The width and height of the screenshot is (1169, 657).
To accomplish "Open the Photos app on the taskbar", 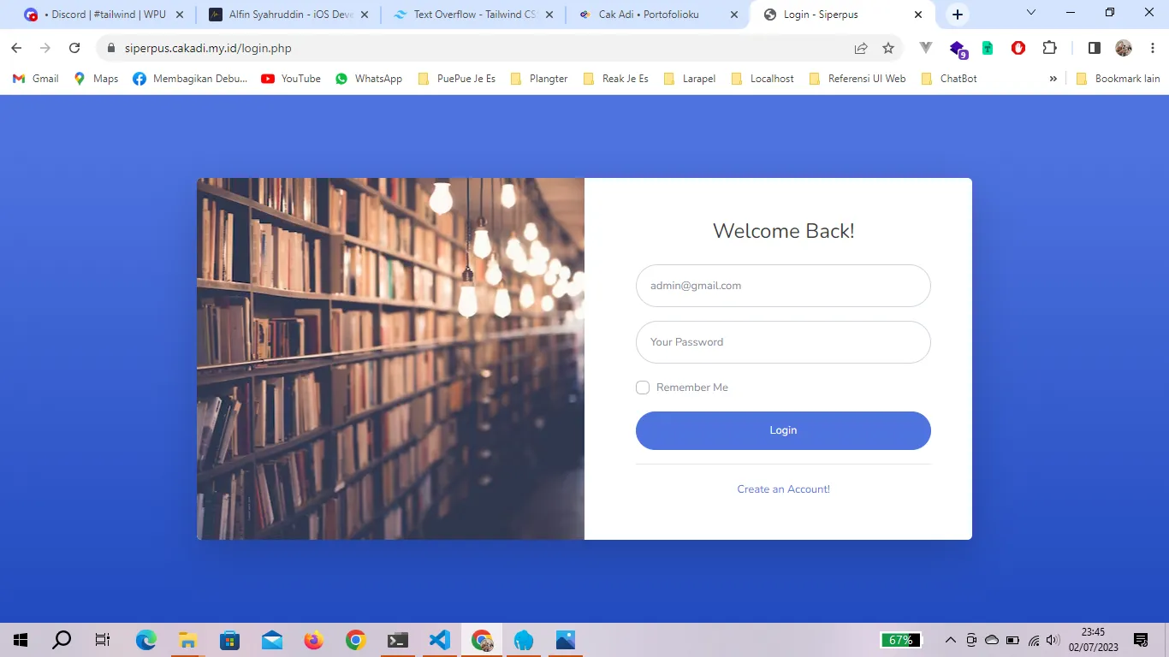I will [566, 640].
